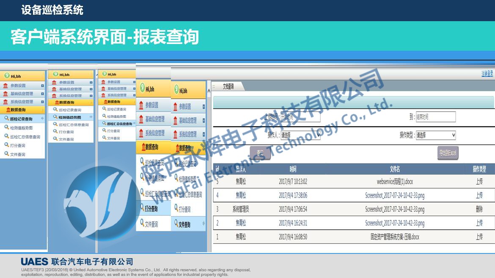
Task: Click the 查询 query button
Action: [x=260, y=152]
